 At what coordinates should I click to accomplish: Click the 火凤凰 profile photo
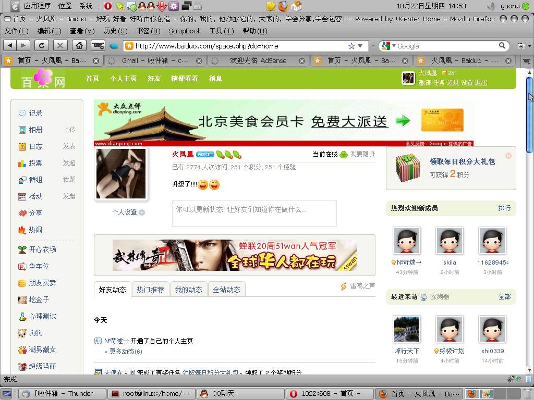121,174
